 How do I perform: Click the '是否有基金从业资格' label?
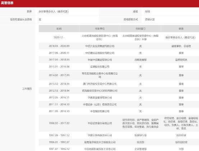coord(21,19)
